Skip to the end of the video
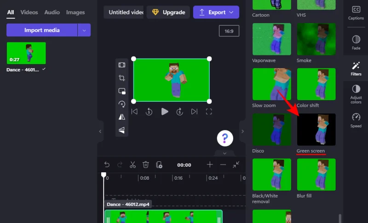 (194, 111)
